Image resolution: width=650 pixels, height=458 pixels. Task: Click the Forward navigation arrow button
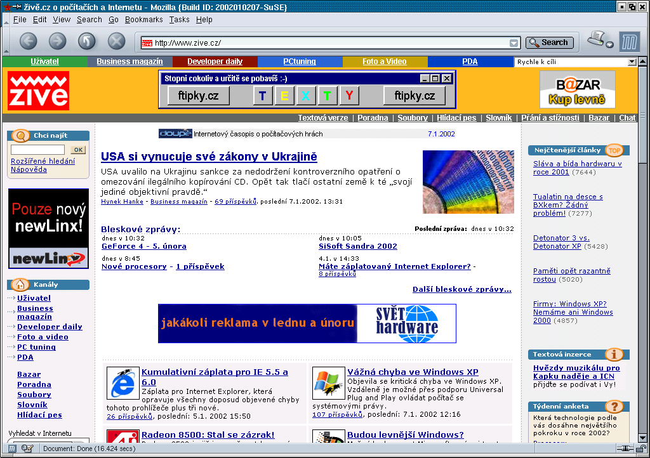[x=58, y=42]
